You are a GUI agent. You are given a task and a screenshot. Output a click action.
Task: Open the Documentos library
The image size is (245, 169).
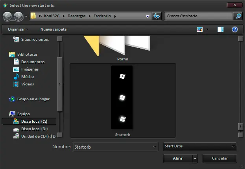pyautogui.click(x=29, y=62)
